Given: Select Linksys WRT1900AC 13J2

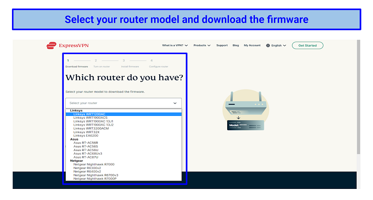Looking at the screenshot, I should tap(124, 125).
